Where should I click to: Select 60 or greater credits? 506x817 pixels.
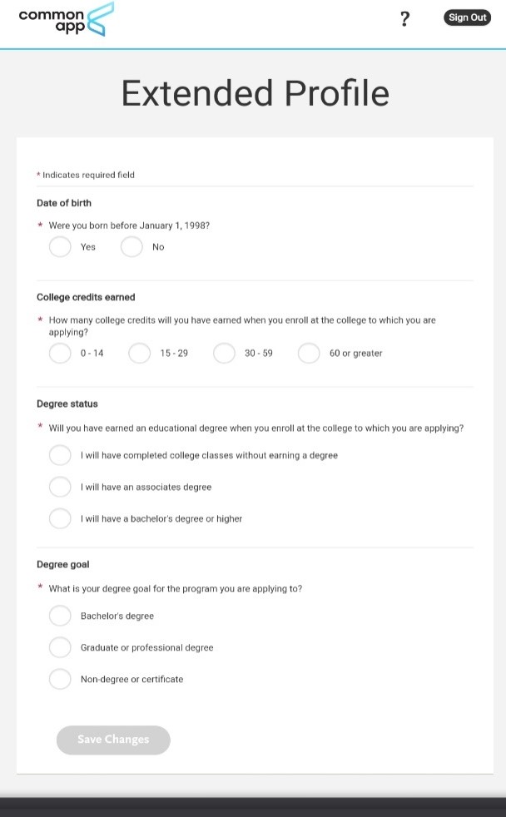coord(309,354)
